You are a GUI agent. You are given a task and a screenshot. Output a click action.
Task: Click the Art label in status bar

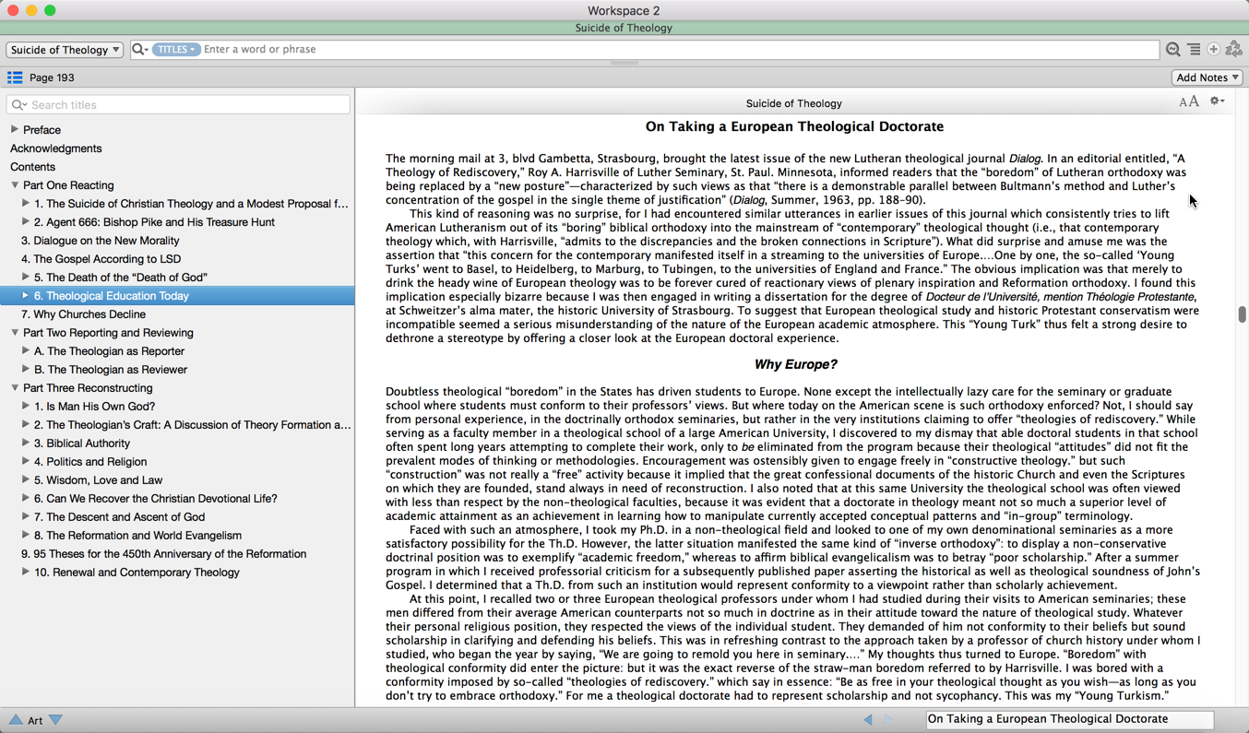click(35, 721)
